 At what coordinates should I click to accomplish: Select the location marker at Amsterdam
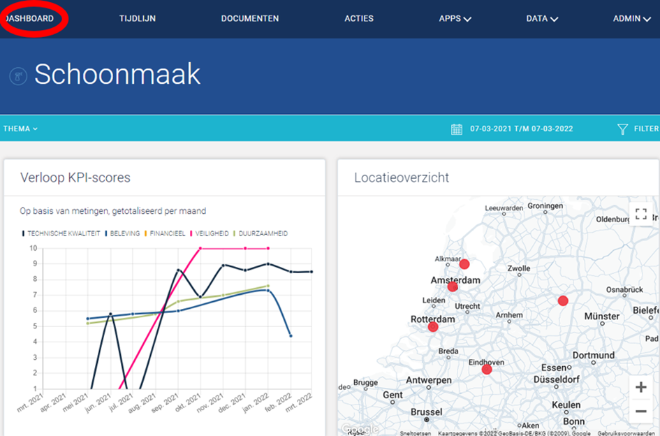(x=453, y=287)
